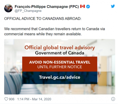Click the Until Further Notice line

(60, 67)
